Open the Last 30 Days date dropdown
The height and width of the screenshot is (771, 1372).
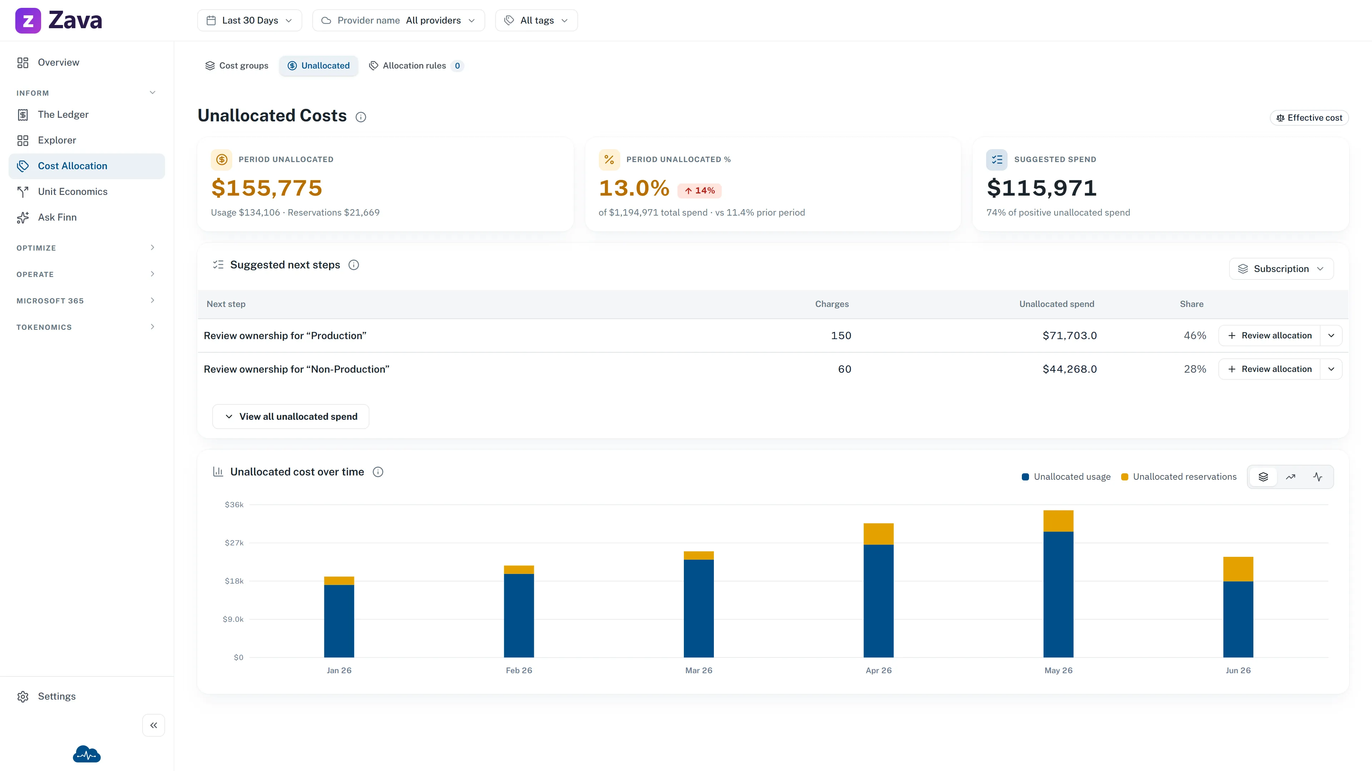249,20
